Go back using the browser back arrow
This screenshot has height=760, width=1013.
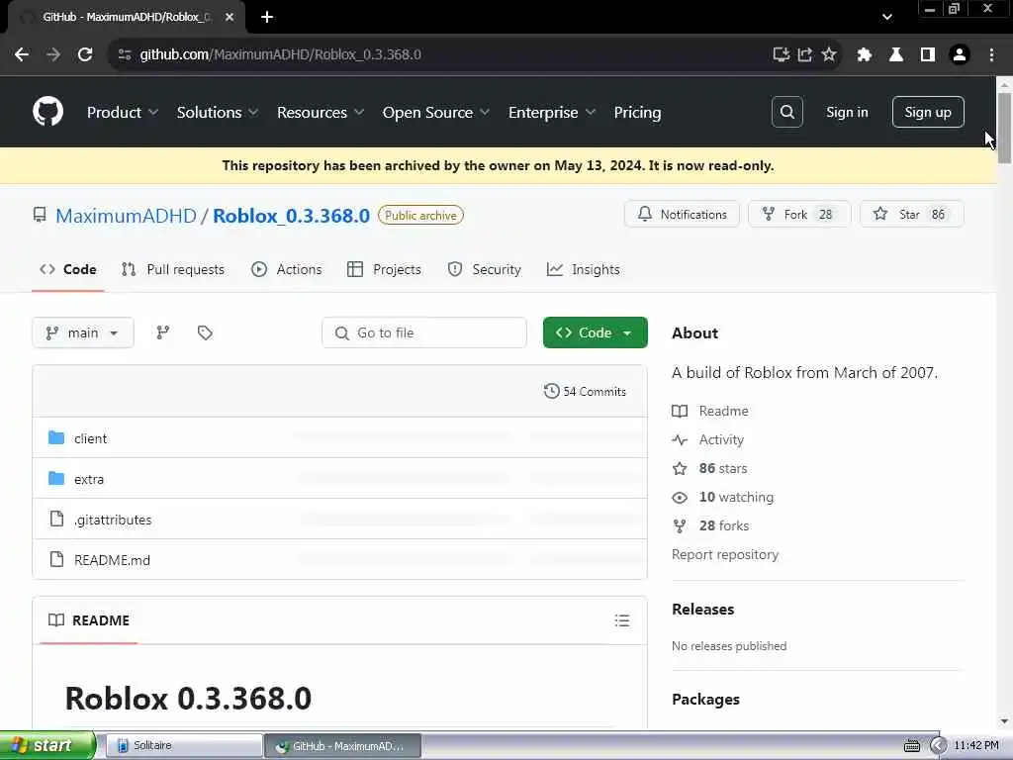[x=22, y=54]
